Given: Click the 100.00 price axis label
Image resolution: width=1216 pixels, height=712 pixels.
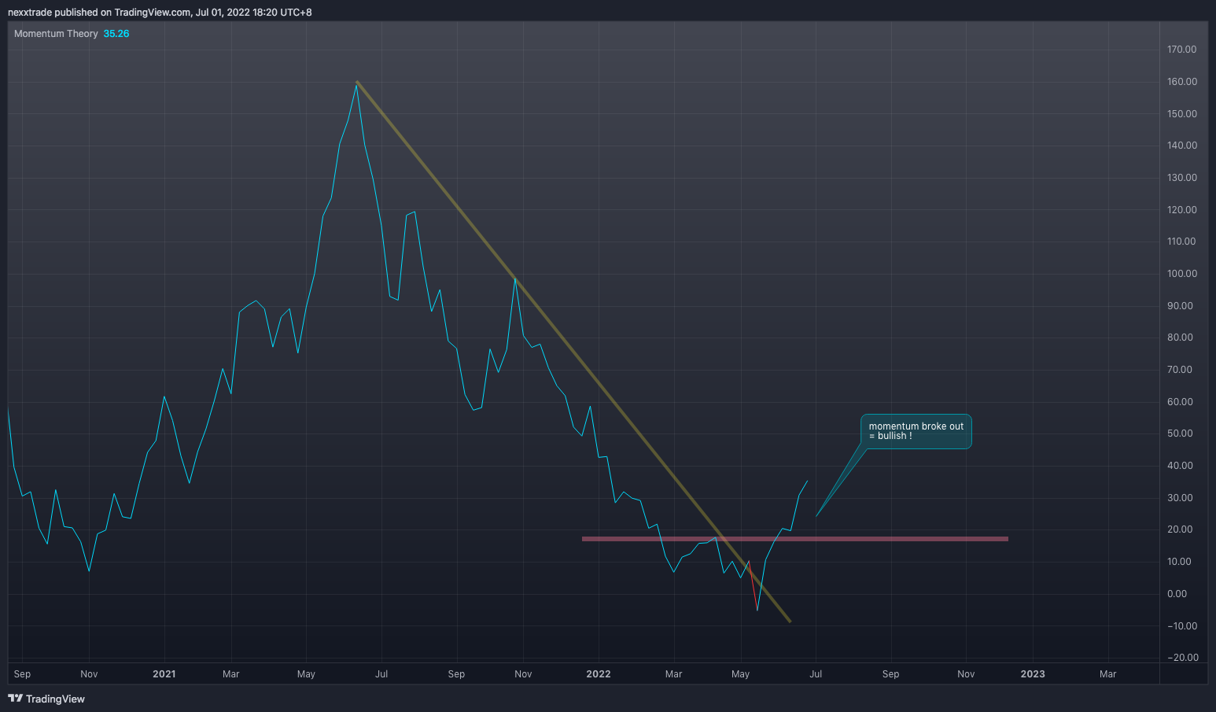Looking at the screenshot, I should click(x=1181, y=274).
